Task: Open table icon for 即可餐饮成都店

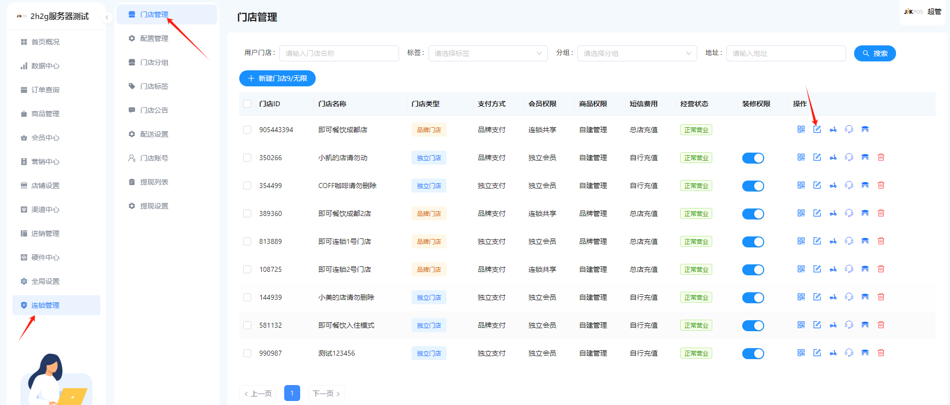Action: (865, 129)
